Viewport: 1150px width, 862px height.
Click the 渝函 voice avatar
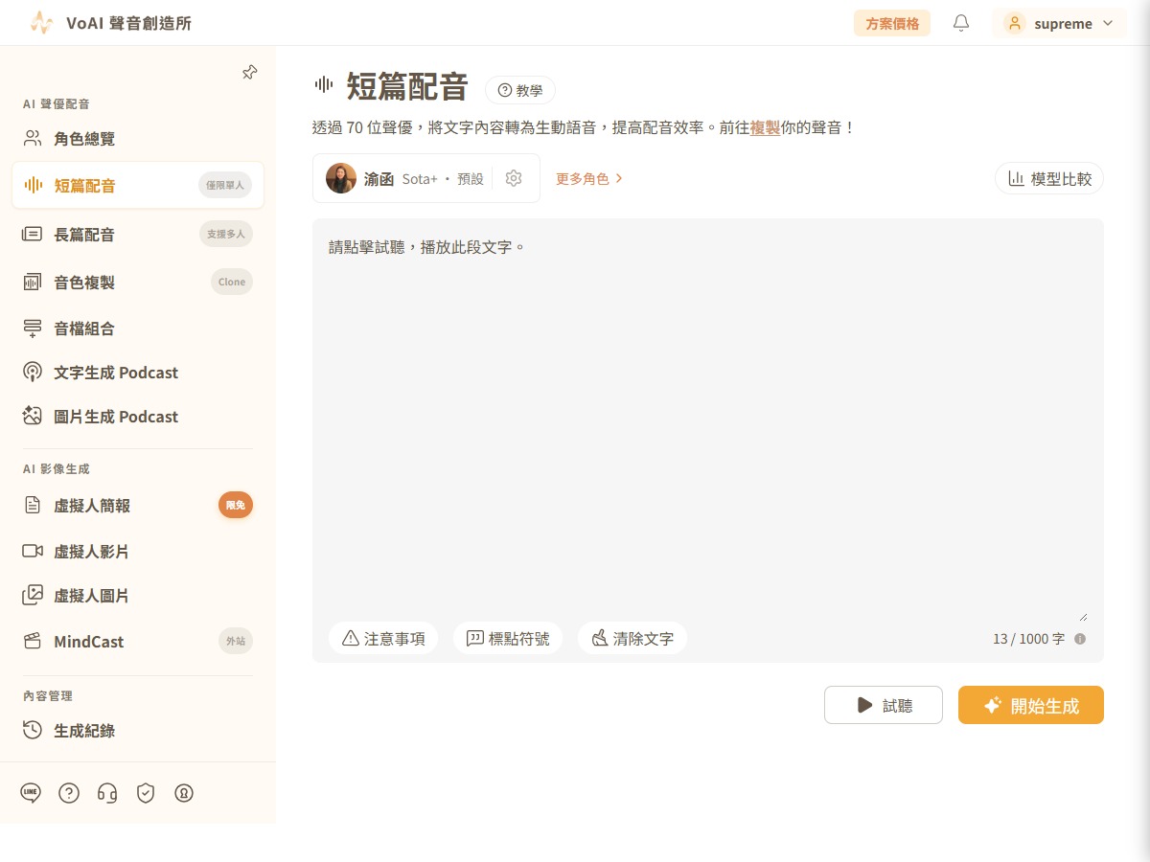(x=341, y=178)
